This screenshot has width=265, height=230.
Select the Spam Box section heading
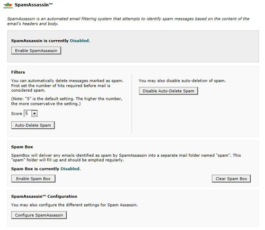coord(22,147)
